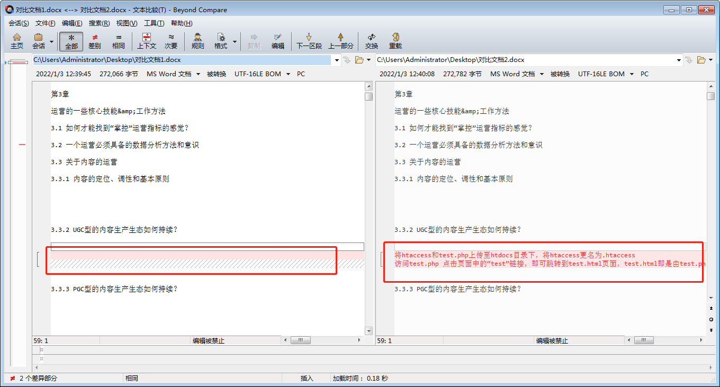
Task: Jump to 下一区段 (Next Section)
Action: coord(309,41)
